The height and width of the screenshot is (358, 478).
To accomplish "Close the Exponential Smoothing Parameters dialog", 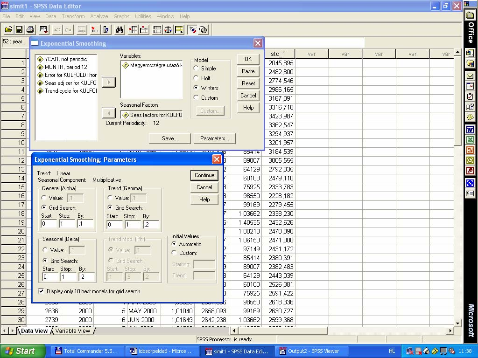I will pyautogui.click(x=217, y=159).
